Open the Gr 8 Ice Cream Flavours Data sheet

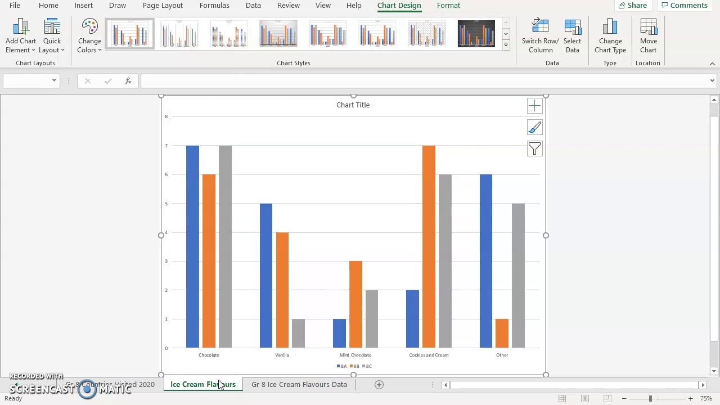pyautogui.click(x=299, y=384)
